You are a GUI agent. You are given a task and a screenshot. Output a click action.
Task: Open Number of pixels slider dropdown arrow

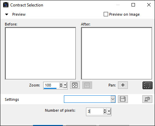click(x=109, y=111)
